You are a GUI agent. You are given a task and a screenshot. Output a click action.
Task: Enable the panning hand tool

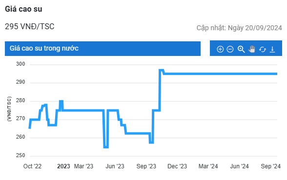(252, 49)
